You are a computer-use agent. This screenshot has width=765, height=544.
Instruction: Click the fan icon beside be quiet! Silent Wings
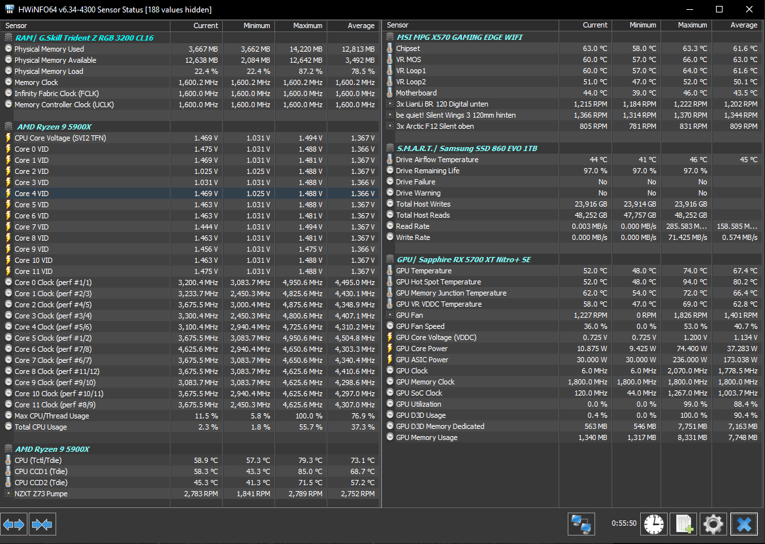pos(390,115)
